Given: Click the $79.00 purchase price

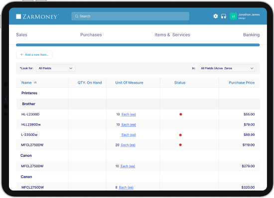Looking at the screenshot, I should tap(249, 124).
